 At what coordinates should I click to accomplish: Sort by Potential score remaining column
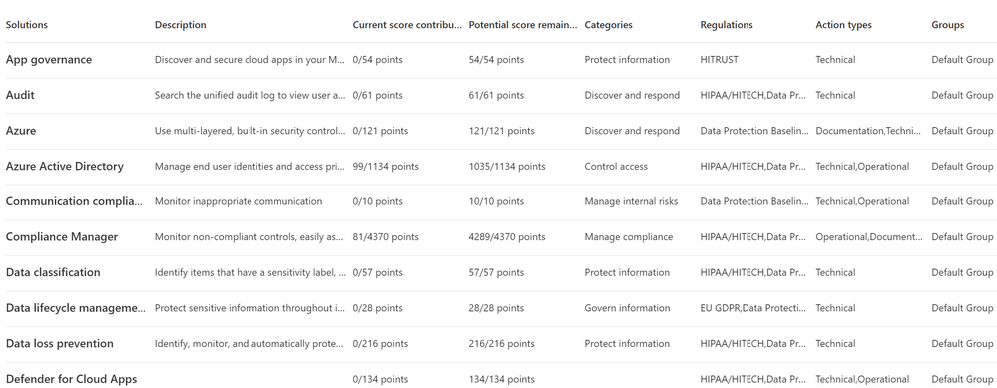[523, 25]
